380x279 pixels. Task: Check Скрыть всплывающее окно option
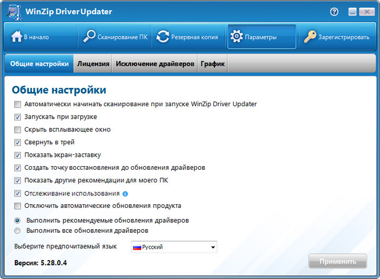(x=17, y=129)
